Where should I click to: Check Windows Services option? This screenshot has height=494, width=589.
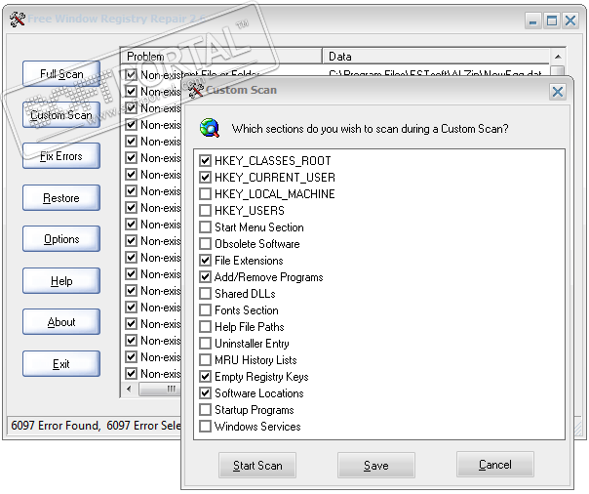click(205, 427)
